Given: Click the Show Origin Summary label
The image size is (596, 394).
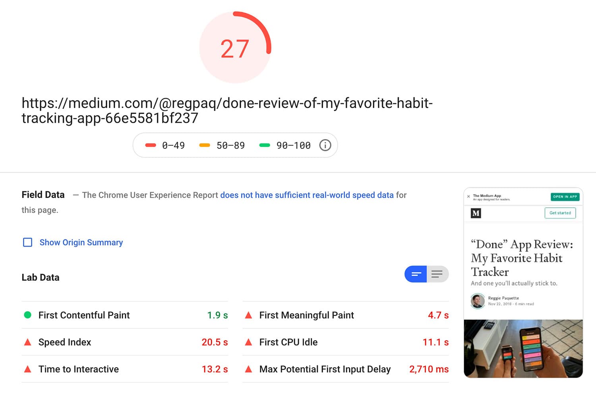Looking at the screenshot, I should tap(81, 242).
